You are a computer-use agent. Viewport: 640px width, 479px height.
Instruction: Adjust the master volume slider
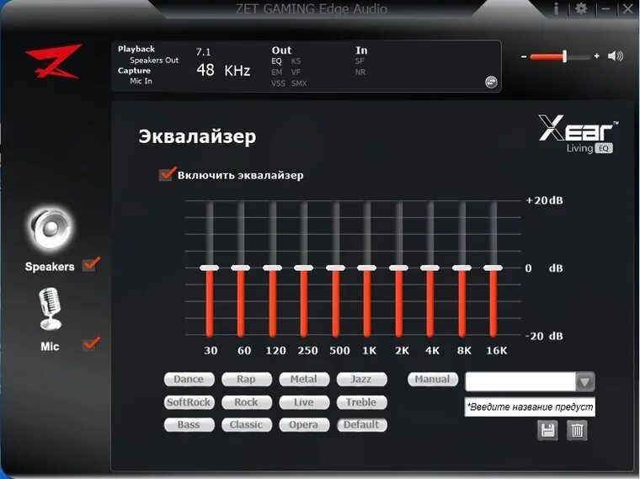(x=564, y=56)
